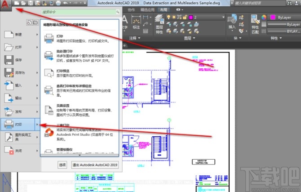Open the magenta ByLayer object color dropdown
Screen dimensions: 301x192
283,18
